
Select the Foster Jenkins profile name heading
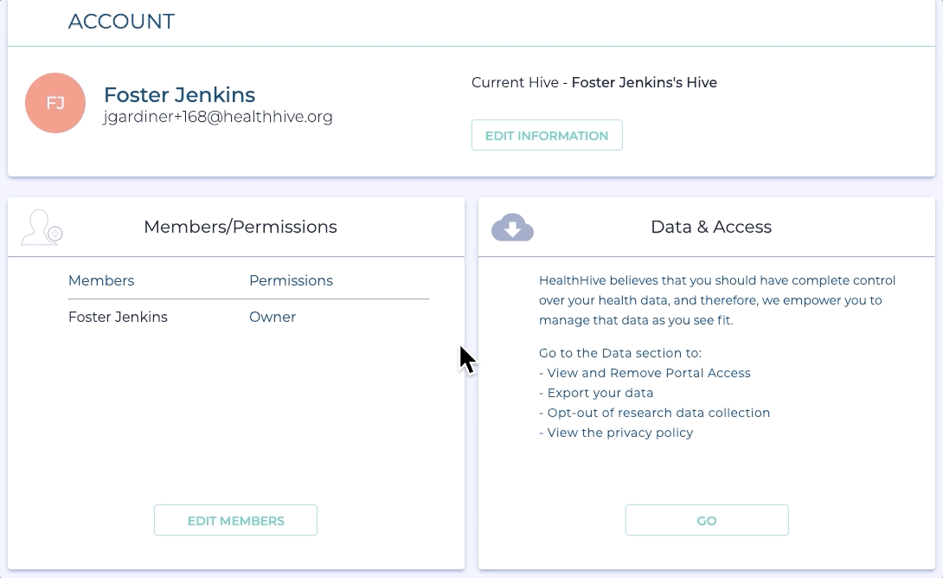[x=179, y=94]
